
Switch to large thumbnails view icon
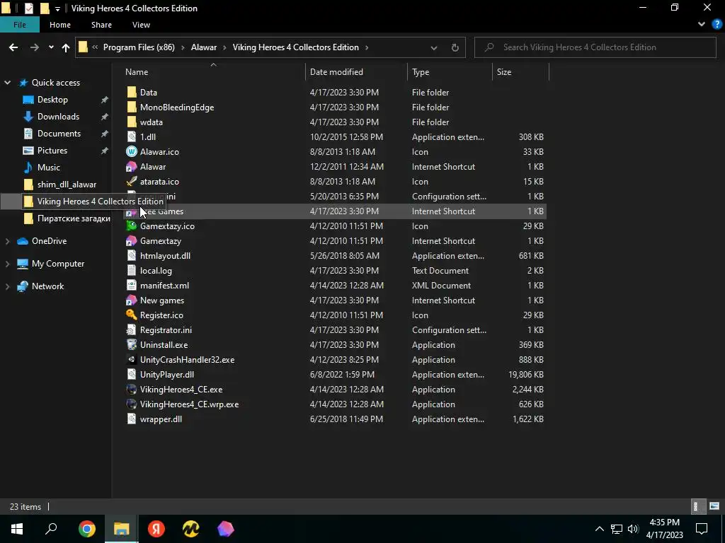click(714, 506)
